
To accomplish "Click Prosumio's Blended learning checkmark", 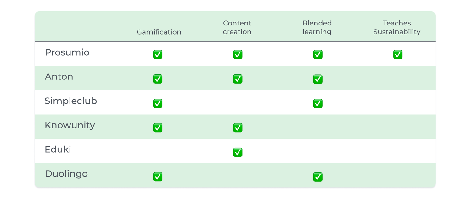I will (318, 54).
